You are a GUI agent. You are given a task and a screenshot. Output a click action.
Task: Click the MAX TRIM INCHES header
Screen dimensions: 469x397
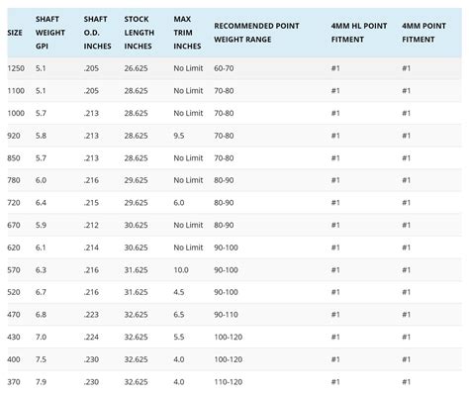[187, 33]
